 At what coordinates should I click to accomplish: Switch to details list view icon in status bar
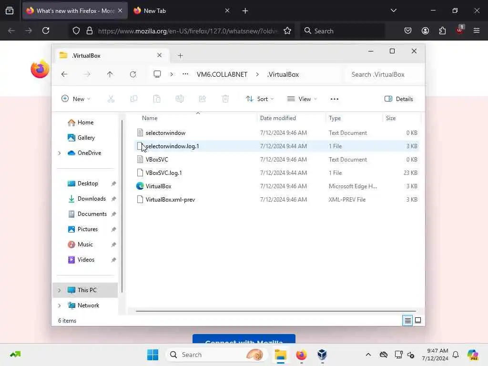click(407, 320)
